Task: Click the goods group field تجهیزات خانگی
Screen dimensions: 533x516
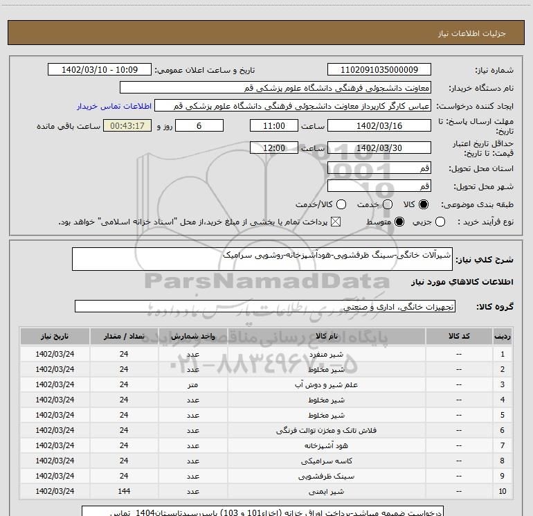Action: [265, 306]
